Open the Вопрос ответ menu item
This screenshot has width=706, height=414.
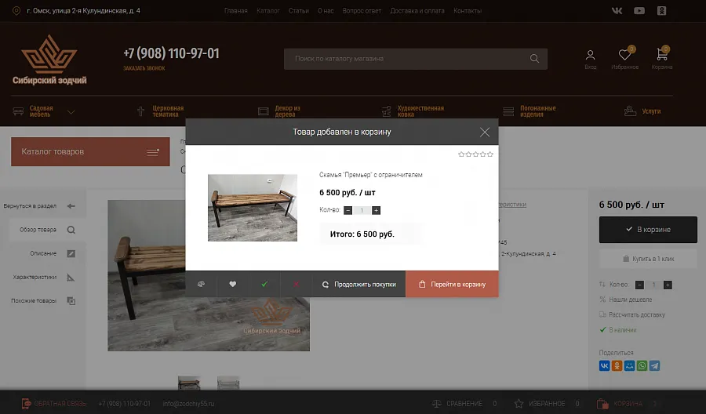click(x=362, y=11)
